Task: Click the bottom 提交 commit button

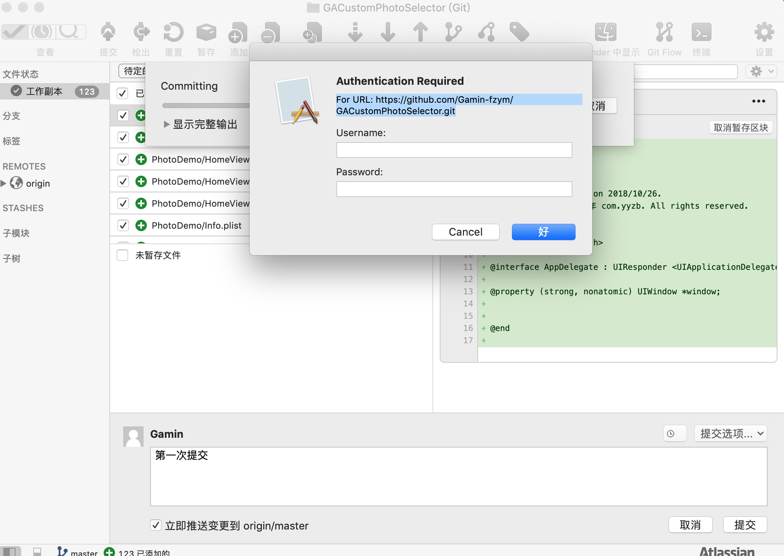Action: (745, 525)
